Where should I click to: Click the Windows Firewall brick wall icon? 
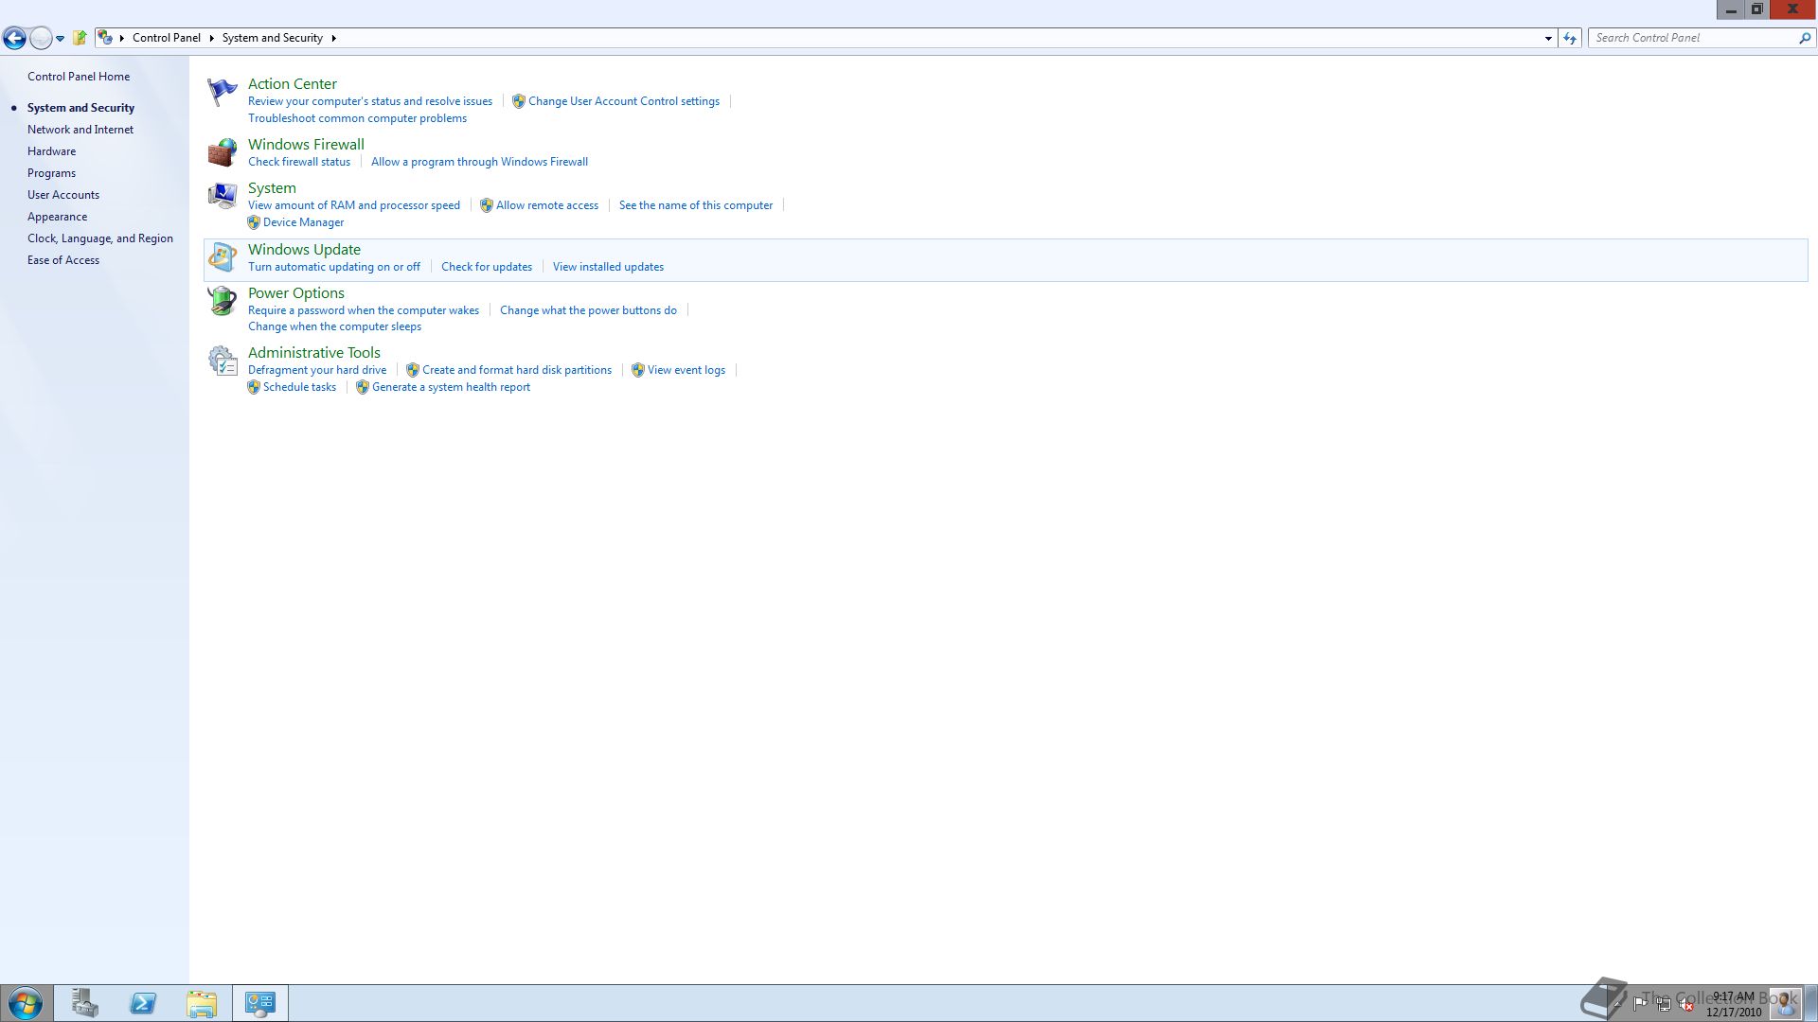[x=222, y=152]
